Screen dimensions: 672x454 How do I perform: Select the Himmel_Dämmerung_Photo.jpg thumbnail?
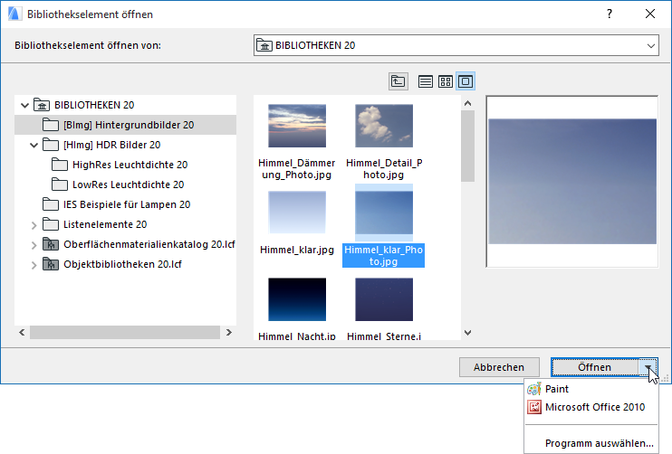[297, 126]
